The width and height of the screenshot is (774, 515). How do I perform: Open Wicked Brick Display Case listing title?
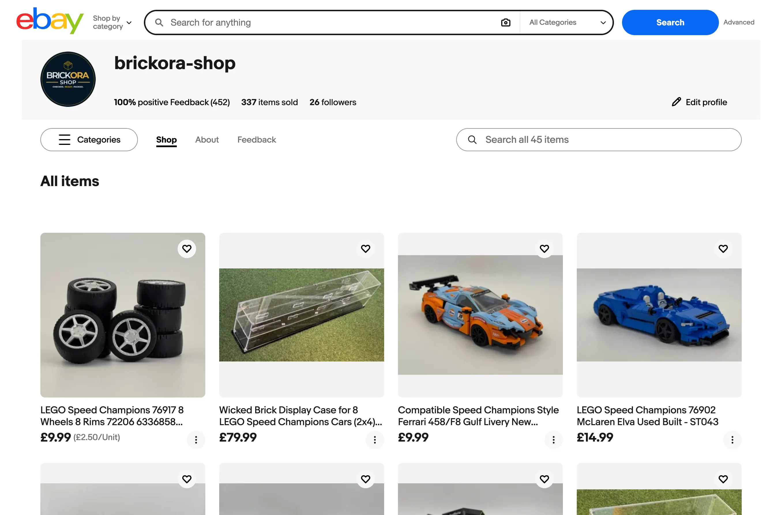pyautogui.click(x=300, y=415)
